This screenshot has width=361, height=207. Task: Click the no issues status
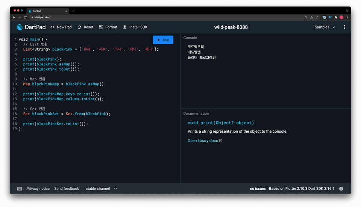[x=258, y=189]
